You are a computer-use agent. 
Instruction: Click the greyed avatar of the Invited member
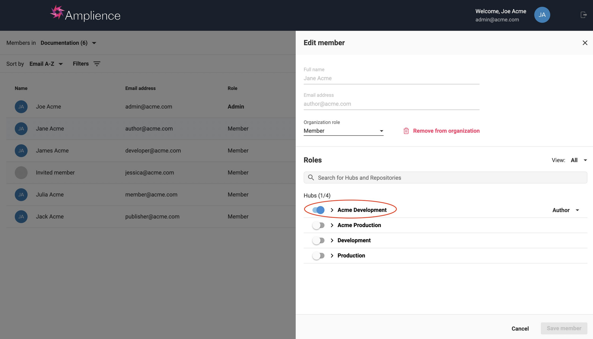click(21, 172)
